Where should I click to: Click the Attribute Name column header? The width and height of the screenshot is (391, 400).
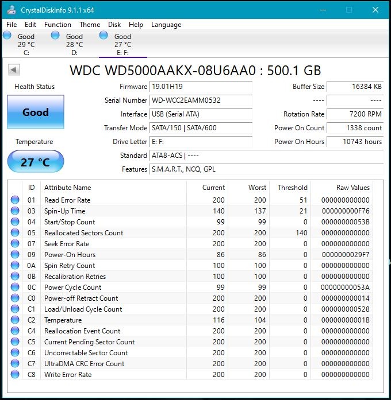pyautogui.click(x=113, y=188)
